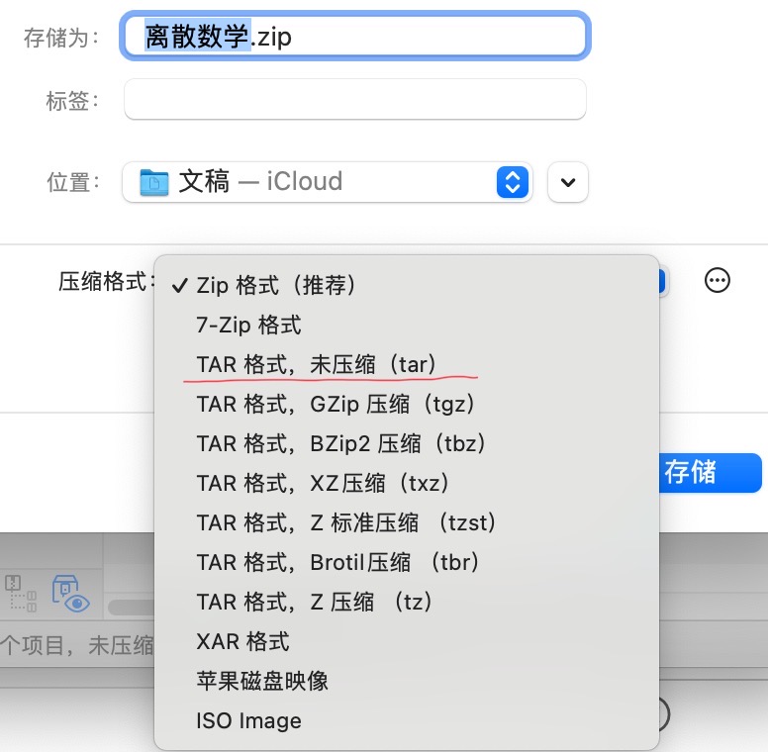Click the archive tree view icon
Image resolution: width=768 pixels, height=752 pixels.
(21, 594)
